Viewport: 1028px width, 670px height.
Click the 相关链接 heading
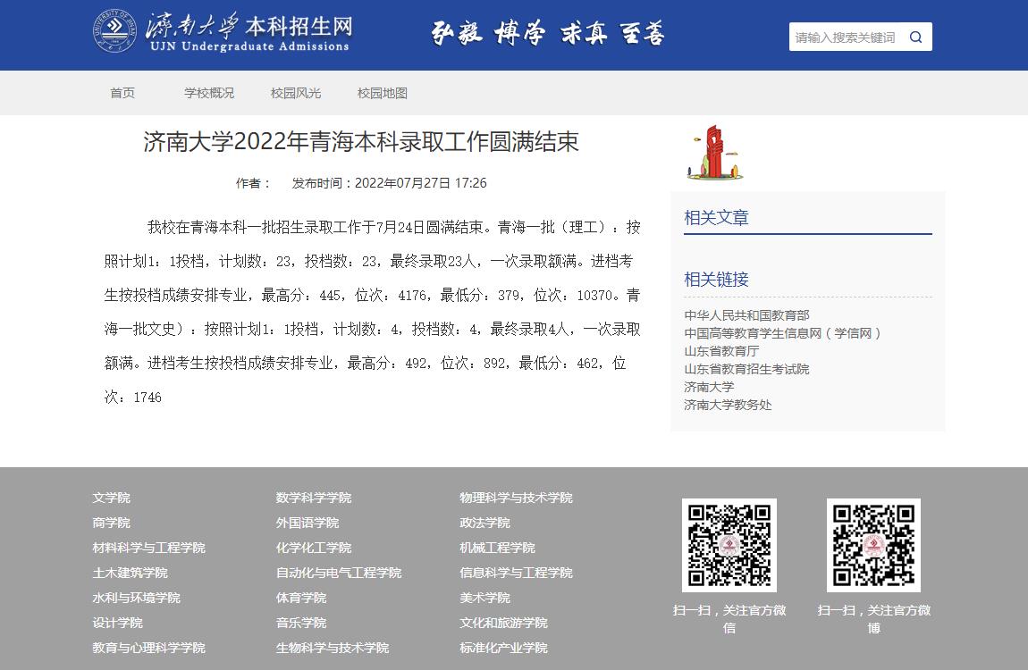tap(716, 279)
